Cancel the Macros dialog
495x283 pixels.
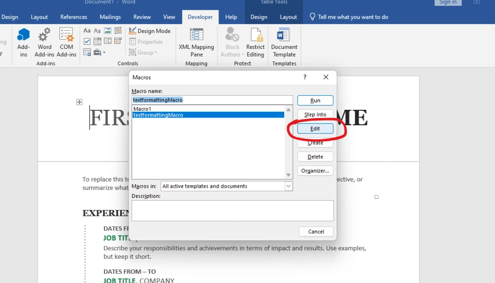(x=316, y=232)
